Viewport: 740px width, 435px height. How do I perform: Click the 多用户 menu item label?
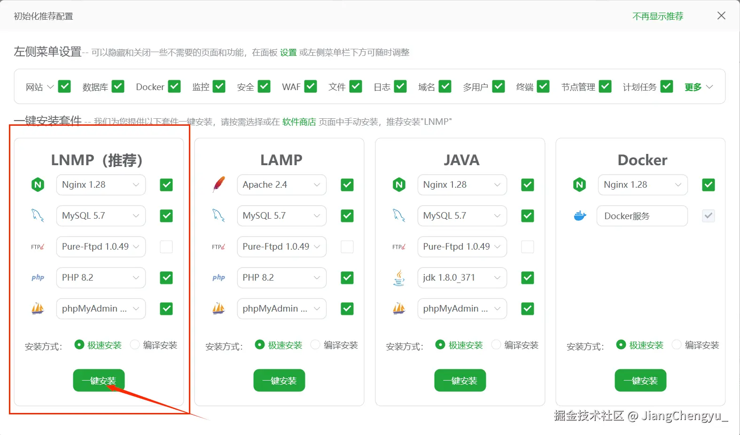tap(475, 87)
